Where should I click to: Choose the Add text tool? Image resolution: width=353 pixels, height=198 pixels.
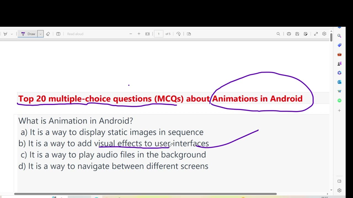click(x=58, y=34)
